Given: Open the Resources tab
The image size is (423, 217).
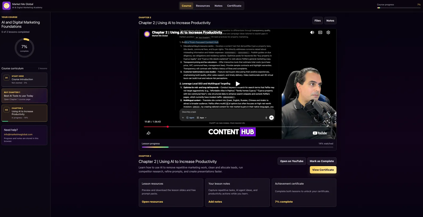Looking at the screenshot, I should coord(203,6).
